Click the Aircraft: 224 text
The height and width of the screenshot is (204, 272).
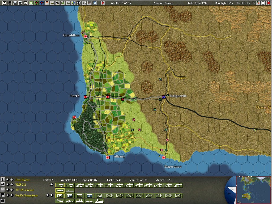[163, 180]
